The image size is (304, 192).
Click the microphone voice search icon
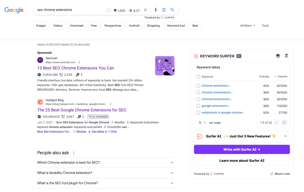tap(156, 10)
